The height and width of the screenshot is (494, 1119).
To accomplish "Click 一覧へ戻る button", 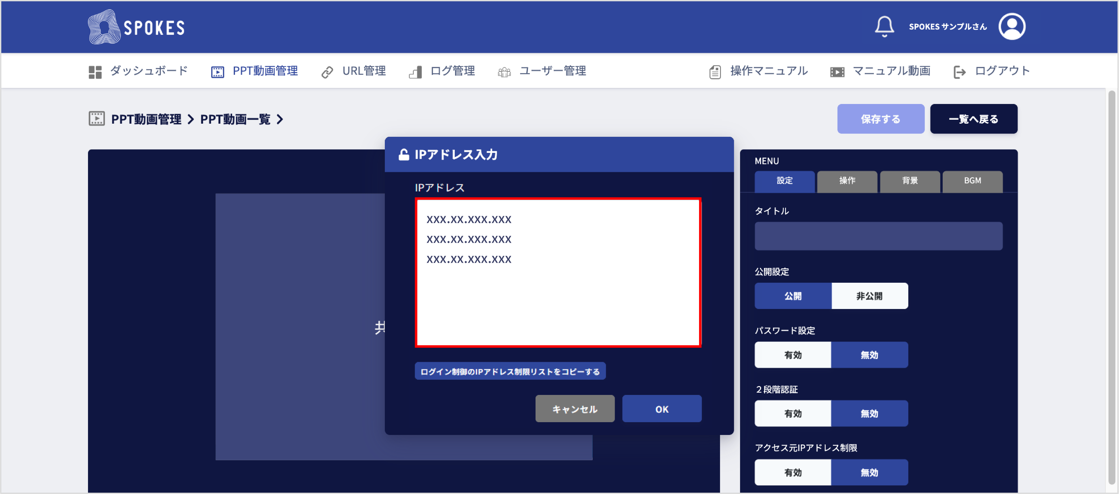I will pos(974,119).
